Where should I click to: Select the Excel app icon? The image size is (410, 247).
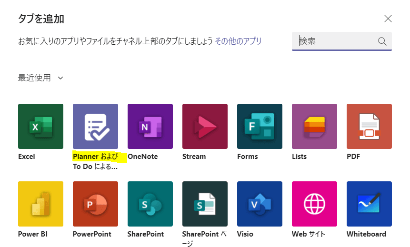point(40,126)
